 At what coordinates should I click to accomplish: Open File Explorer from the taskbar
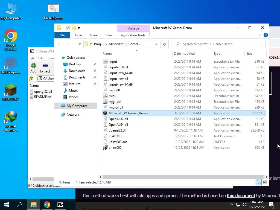click(33, 205)
